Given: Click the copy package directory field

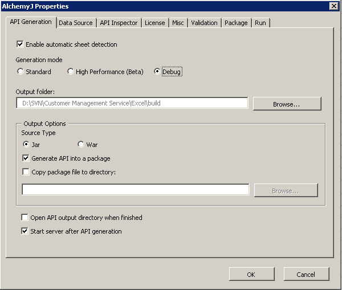Looking at the screenshot, I should pos(136,190).
